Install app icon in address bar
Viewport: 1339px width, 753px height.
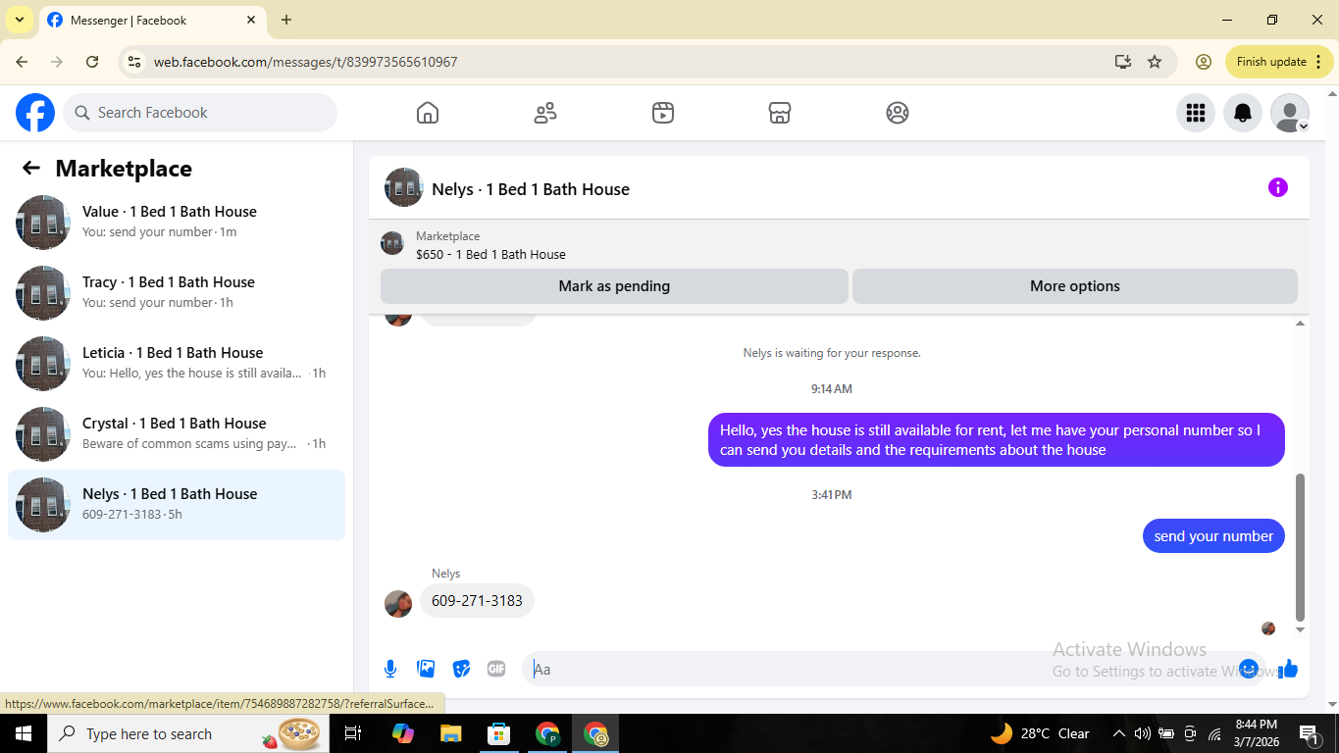(1123, 62)
